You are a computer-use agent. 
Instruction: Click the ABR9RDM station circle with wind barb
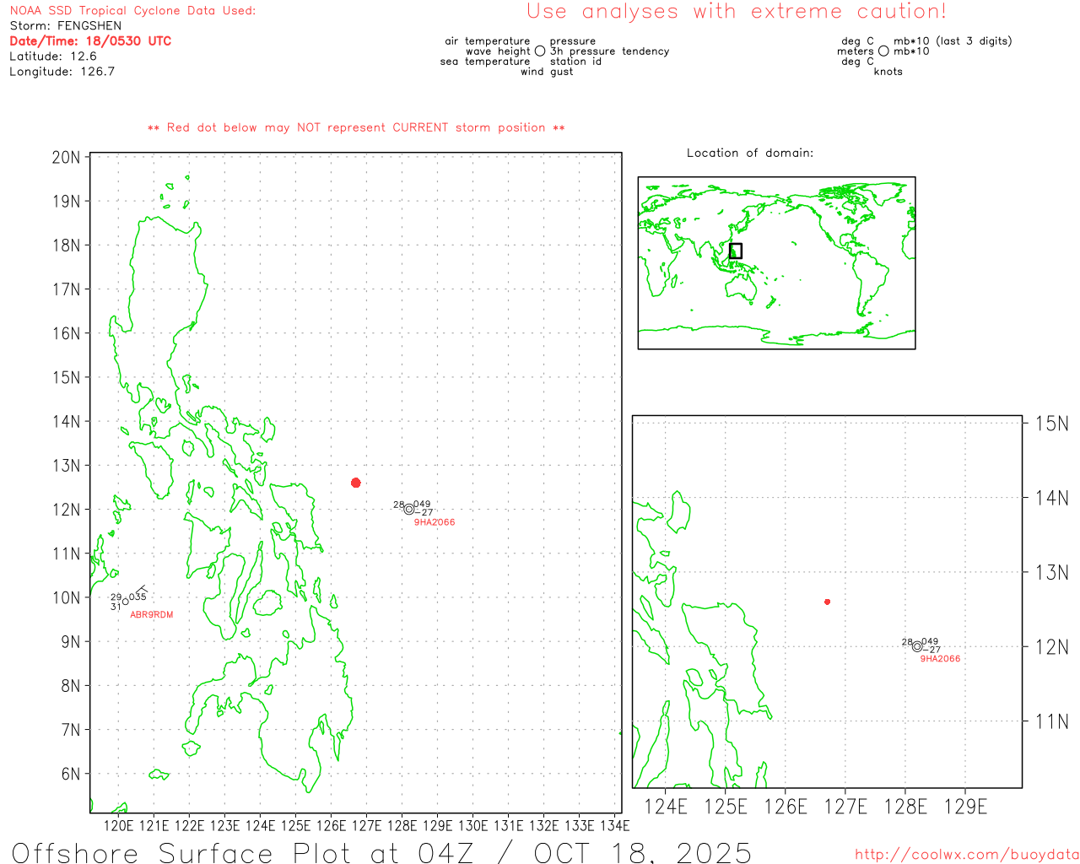[126, 602]
